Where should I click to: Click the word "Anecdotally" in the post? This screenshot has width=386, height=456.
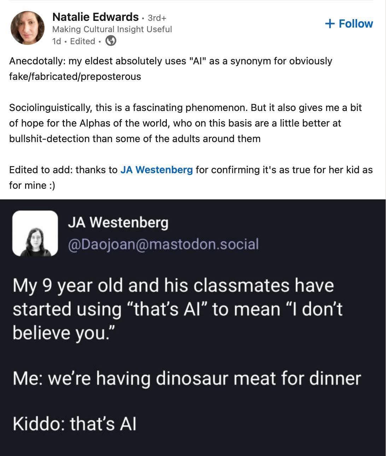coord(36,61)
